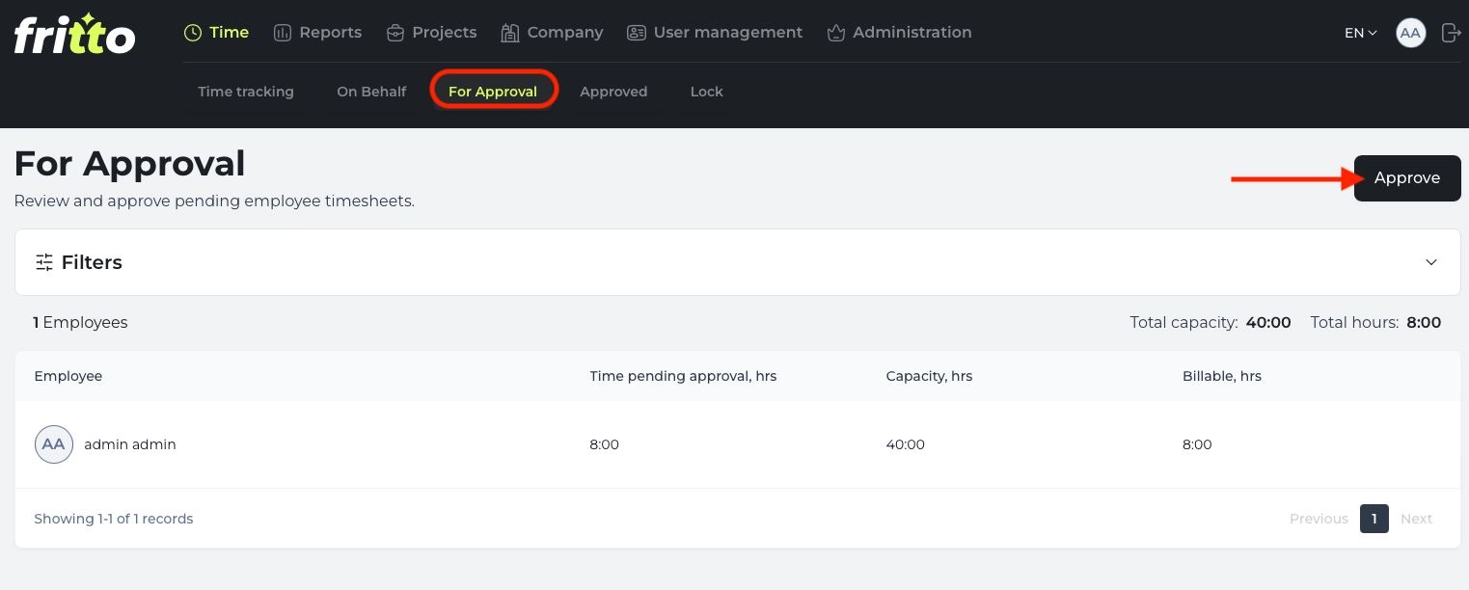Viewport: 1469px width, 590px height.
Task: Click the AA avatar in the admin admin row
Action: 54,444
